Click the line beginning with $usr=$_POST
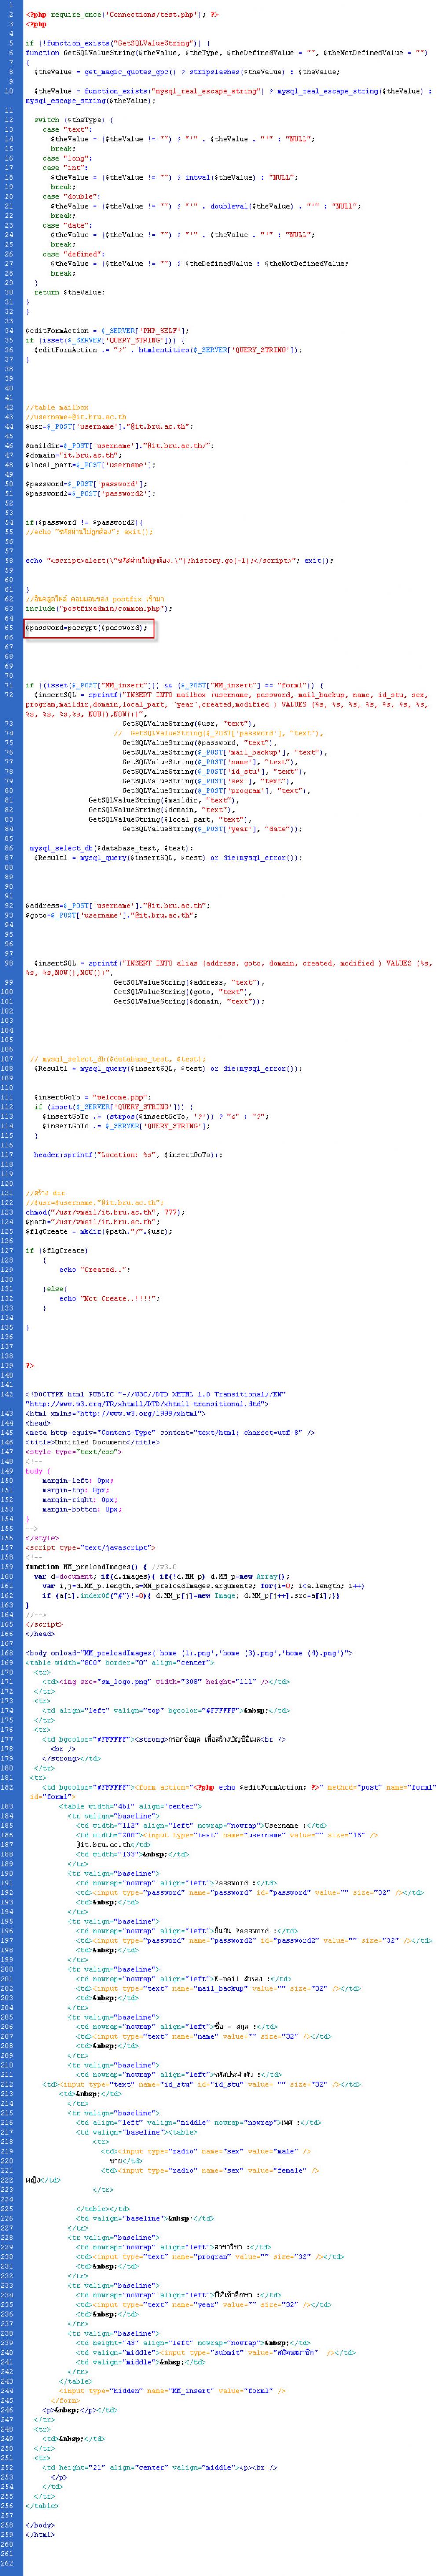This screenshot has height=2576, width=440. pyautogui.click(x=107, y=426)
